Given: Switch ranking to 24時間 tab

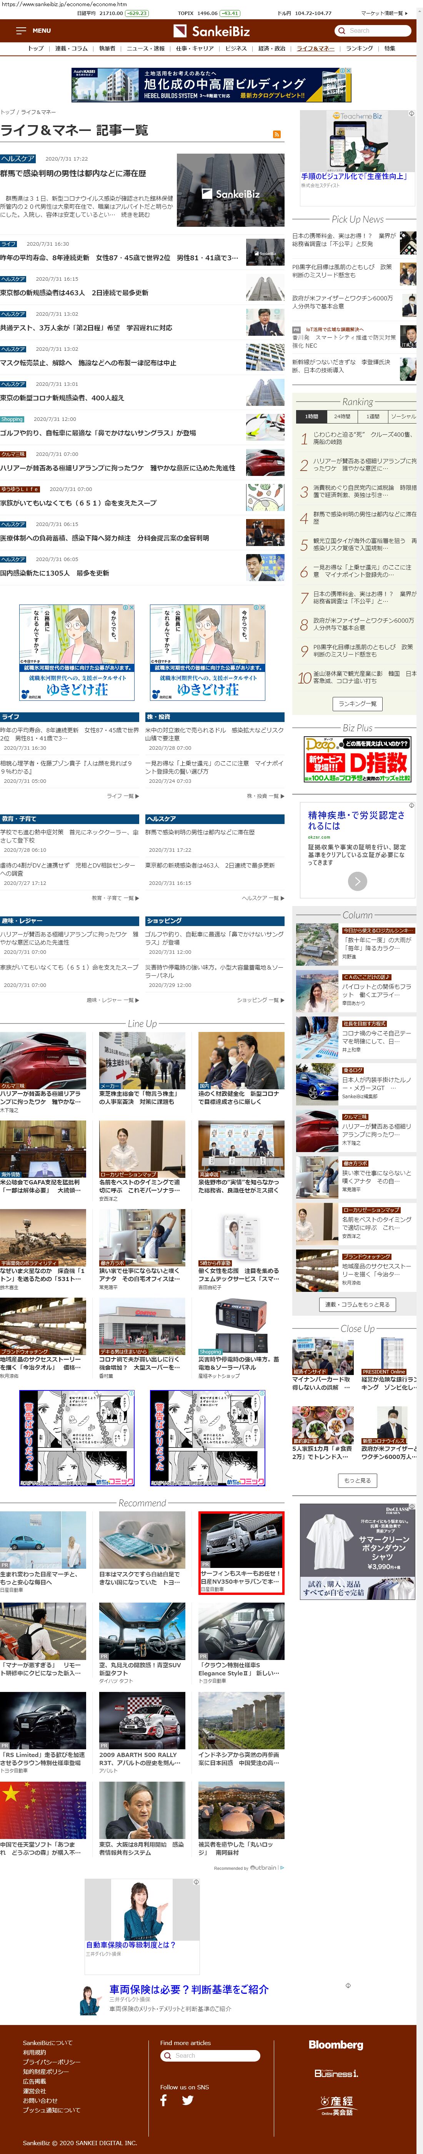Looking at the screenshot, I should pos(342,416).
